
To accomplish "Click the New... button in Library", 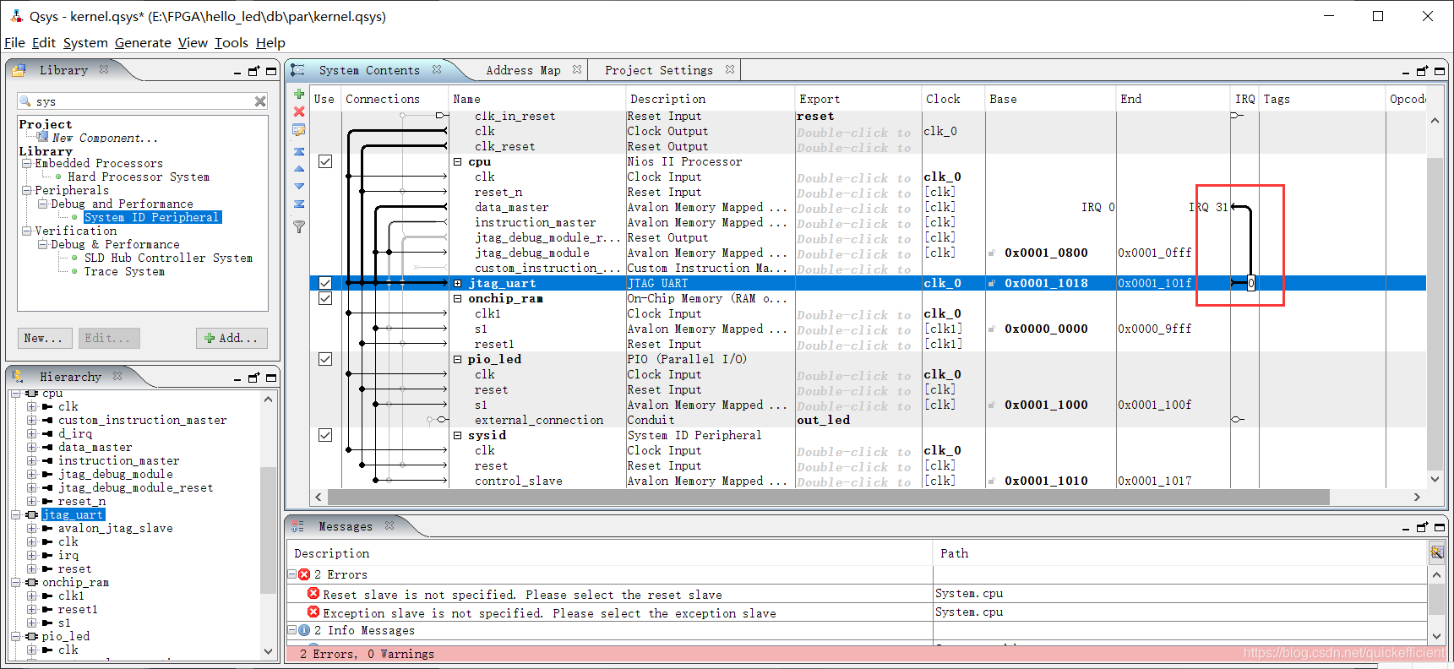I will click(x=44, y=338).
